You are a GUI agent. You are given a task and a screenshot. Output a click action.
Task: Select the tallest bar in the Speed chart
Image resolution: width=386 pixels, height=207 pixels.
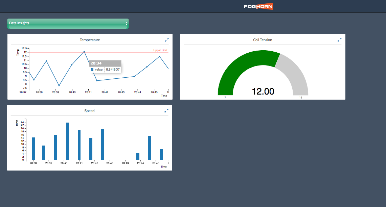point(67,141)
